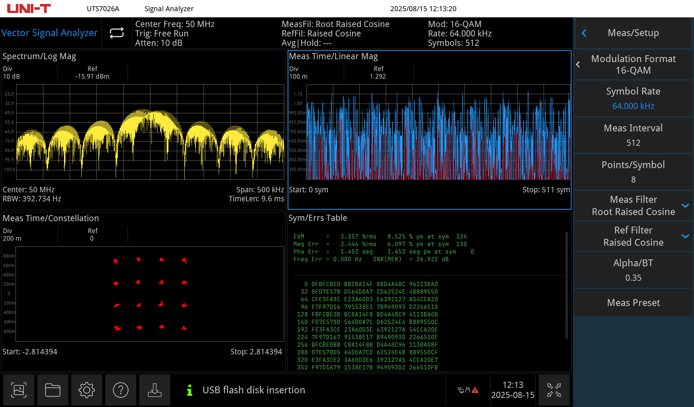Select the Vector Signal Analyzer mode label

coord(50,33)
